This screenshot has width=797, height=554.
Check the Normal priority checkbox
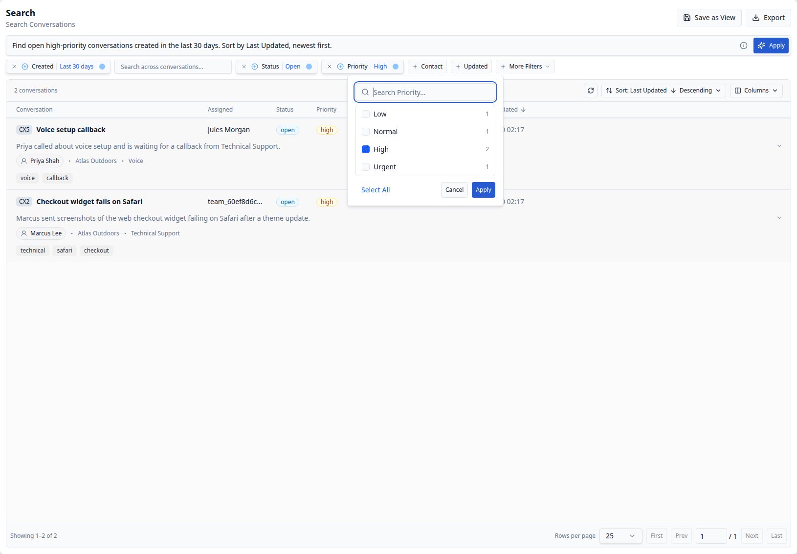click(x=366, y=132)
